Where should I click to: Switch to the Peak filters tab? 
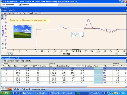17,89
